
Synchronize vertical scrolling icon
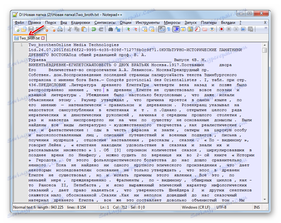(145, 29)
